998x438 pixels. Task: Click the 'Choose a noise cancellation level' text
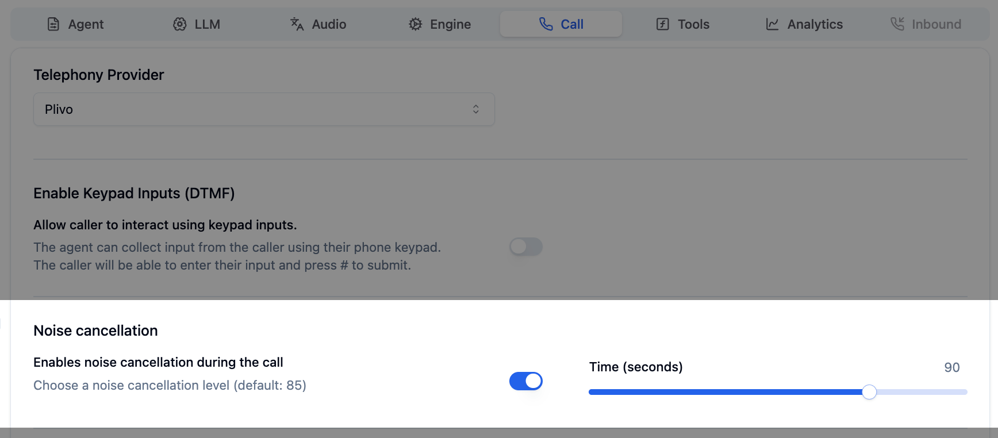(170, 385)
